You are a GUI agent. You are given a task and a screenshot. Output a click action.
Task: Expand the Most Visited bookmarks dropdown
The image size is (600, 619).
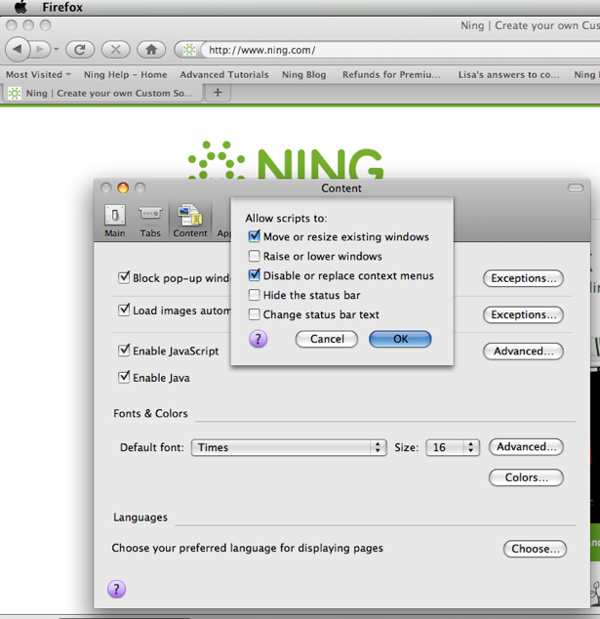(38, 74)
